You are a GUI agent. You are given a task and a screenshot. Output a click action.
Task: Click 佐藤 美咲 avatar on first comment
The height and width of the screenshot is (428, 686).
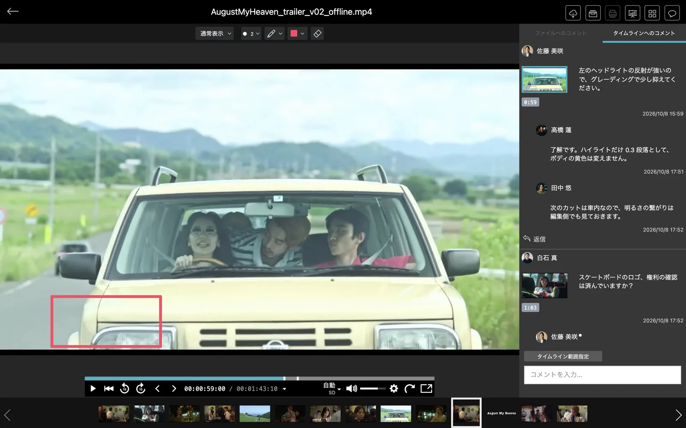point(527,51)
